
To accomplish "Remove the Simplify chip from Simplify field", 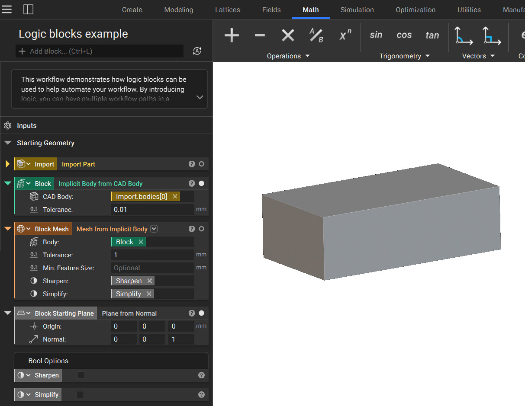I will point(149,294).
